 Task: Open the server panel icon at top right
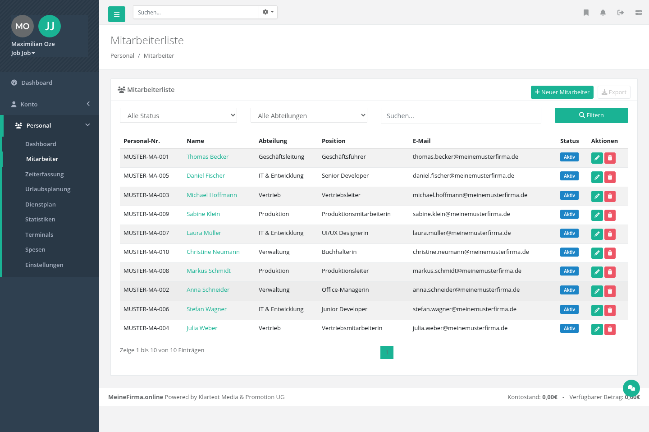[x=639, y=13]
